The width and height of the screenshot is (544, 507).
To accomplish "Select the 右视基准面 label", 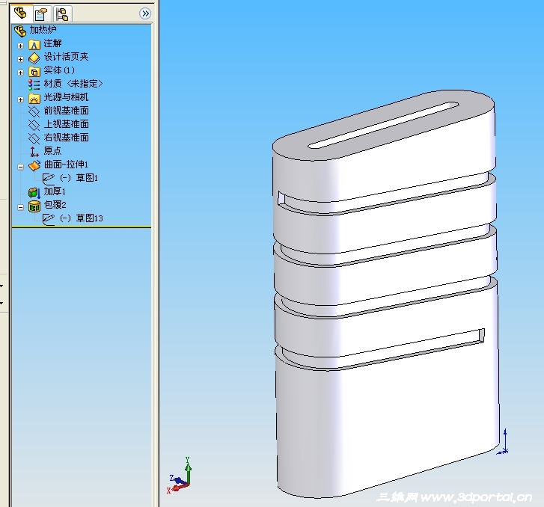I will 67,138.
